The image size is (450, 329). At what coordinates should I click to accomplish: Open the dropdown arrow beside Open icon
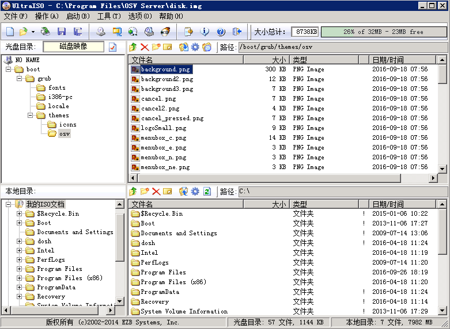click(33, 32)
